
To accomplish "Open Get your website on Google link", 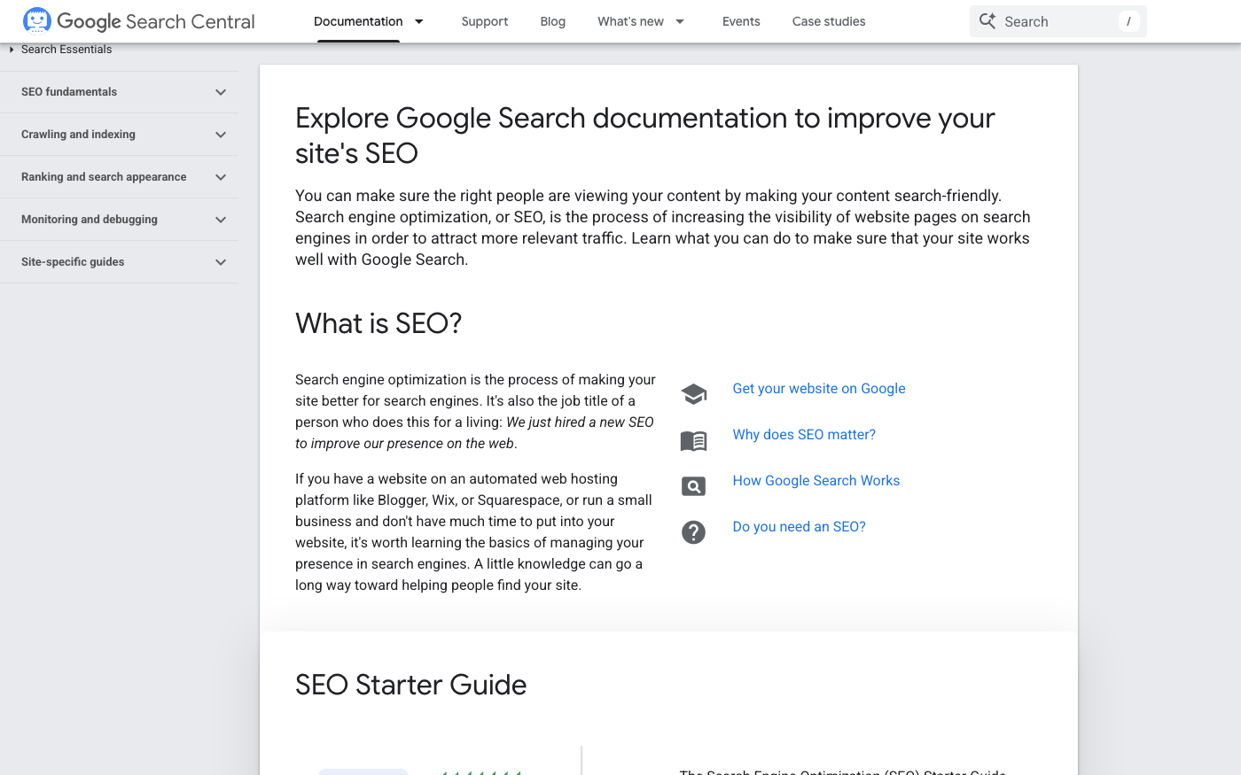I will pyautogui.click(x=818, y=388).
